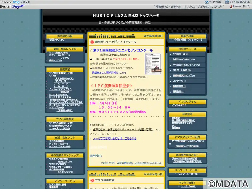Open お問合せはこちらから link
The width and height of the screenshot is (252, 189).
click(182, 123)
